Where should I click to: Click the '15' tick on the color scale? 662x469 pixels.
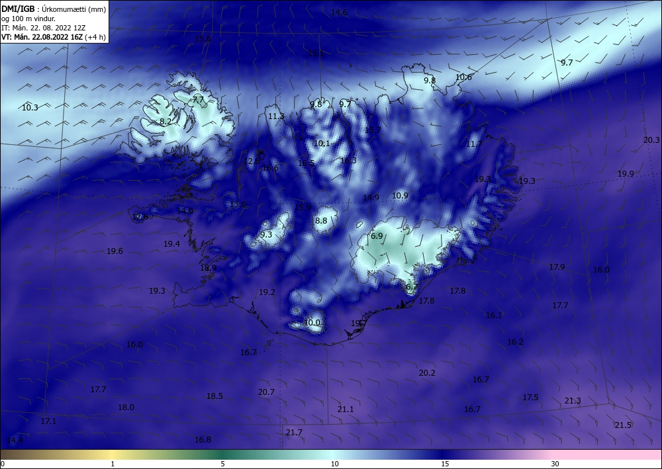pyautogui.click(x=445, y=464)
